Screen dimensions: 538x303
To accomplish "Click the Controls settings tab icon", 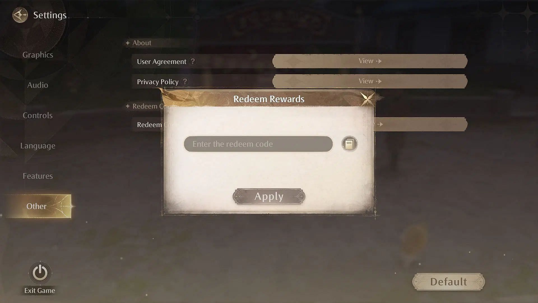I will pyautogui.click(x=37, y=115).
